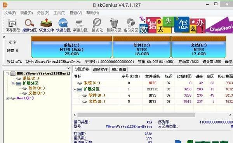The height and width of the screenshot is (143, 233).
Task: Select 文档(E:) in the left tree
Action: pos(37,93)
